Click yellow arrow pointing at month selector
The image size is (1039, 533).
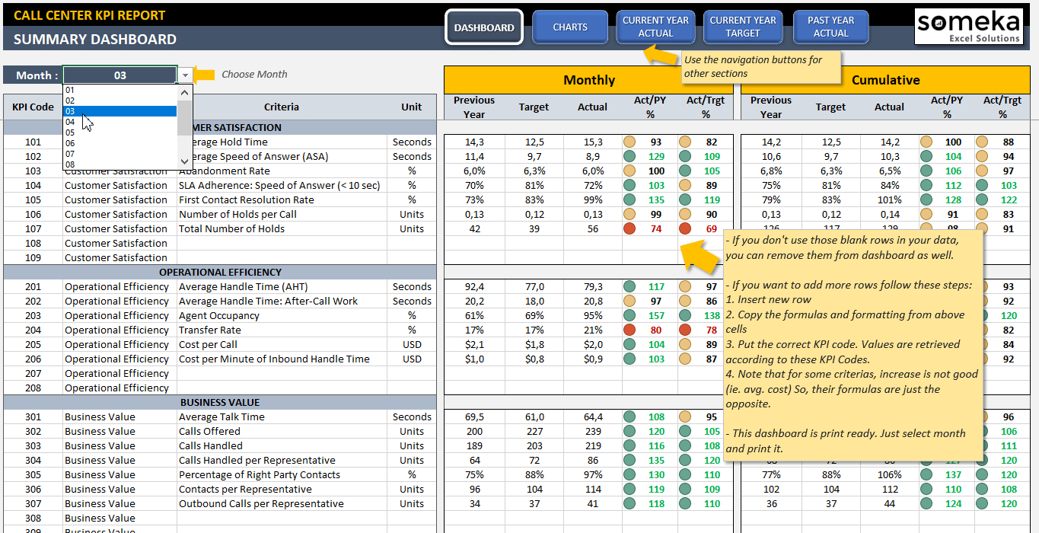click(x=203, y=75)
